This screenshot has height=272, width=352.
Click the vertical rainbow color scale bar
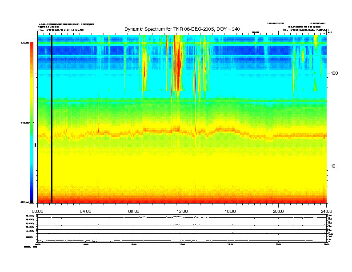[32, 123]
